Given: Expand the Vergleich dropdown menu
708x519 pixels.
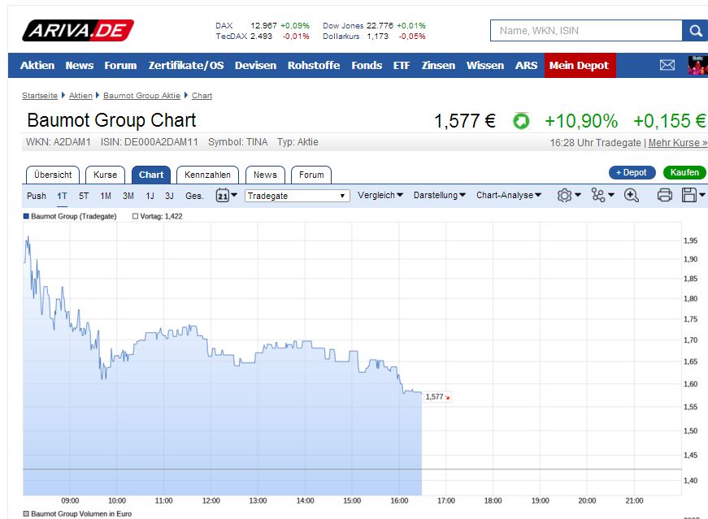Looking at the screenshot, I should (x=381, y=196).
